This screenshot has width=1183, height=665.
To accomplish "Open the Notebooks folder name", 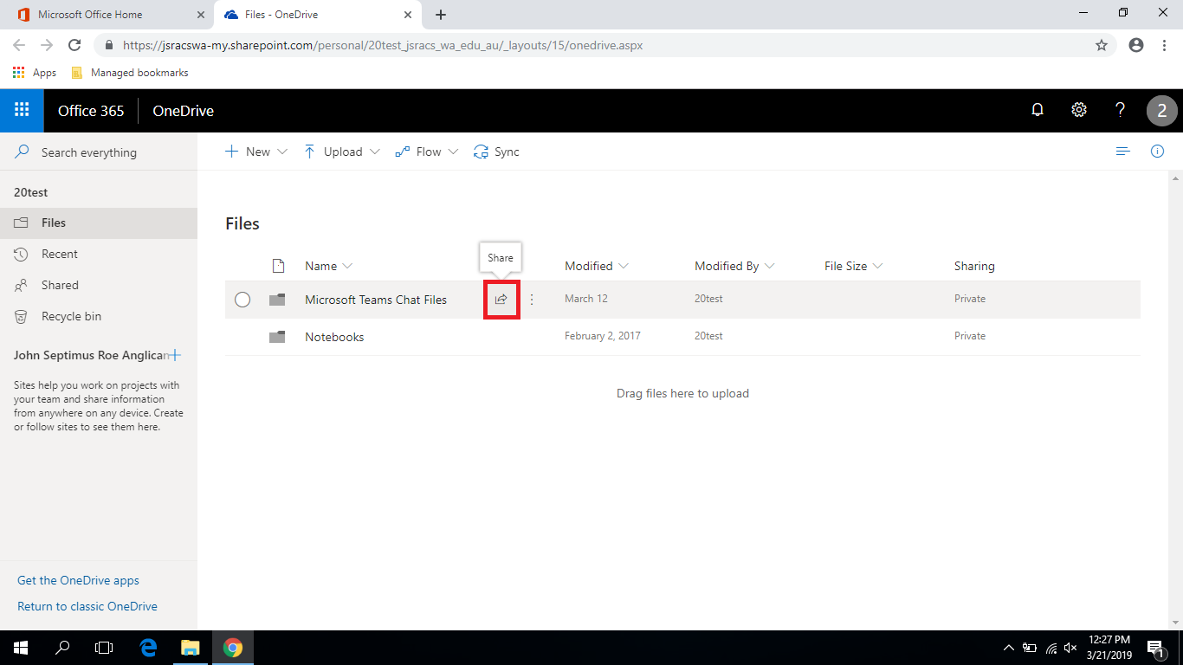I will tap(334, 337).
